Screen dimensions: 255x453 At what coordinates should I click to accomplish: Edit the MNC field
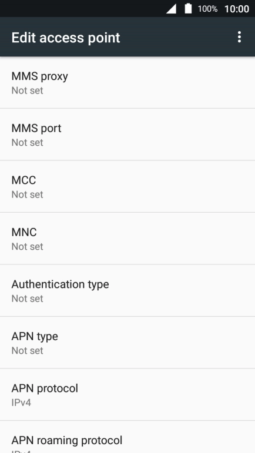pyautogui.click(x=127, y=239)
